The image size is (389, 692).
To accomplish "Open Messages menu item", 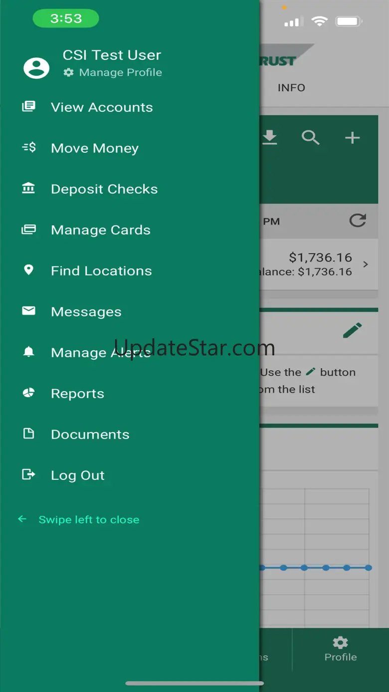I will pyautogui.click(x=86, y=312).
